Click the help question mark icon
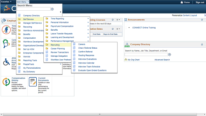The height and width of the screenshot is (116, 206). click(x=205, y=15)
